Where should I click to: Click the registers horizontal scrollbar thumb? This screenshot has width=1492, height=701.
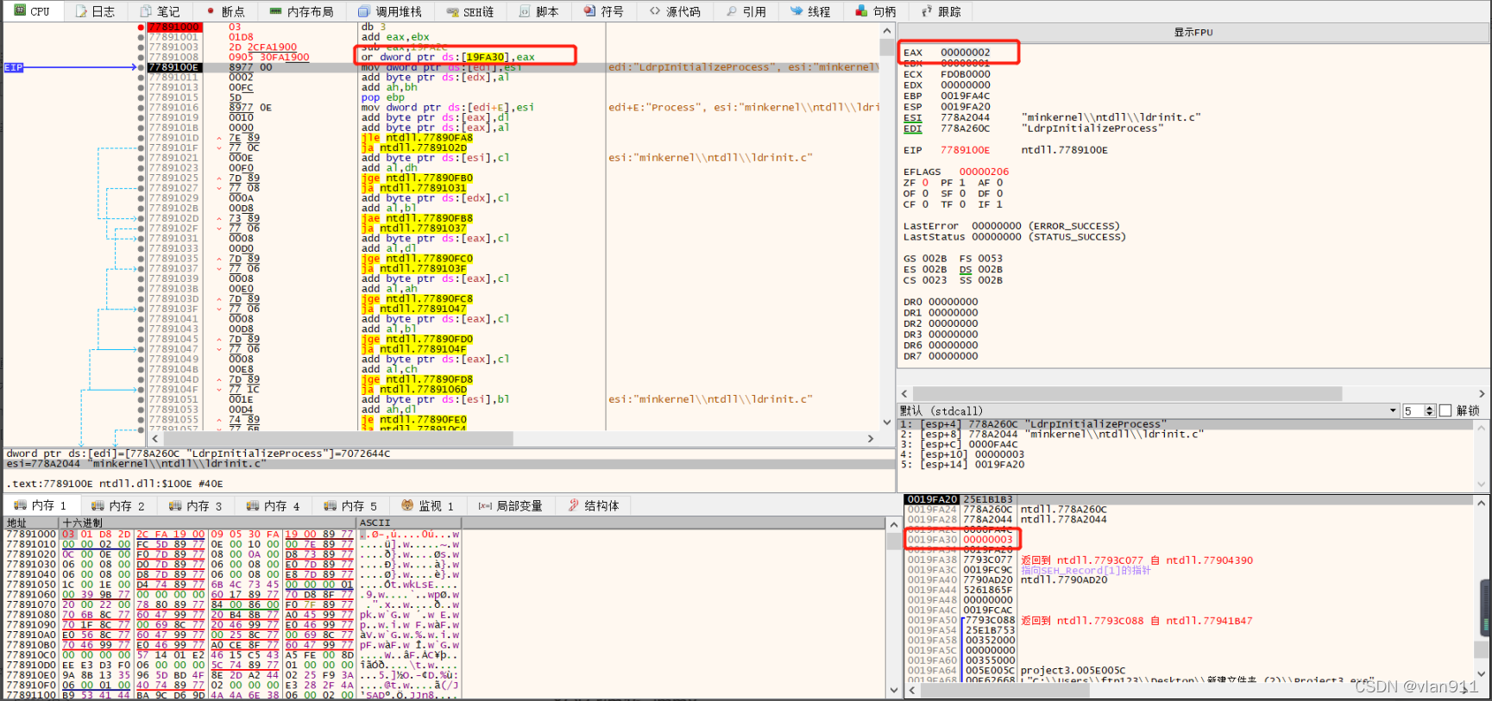(1126, 393)
